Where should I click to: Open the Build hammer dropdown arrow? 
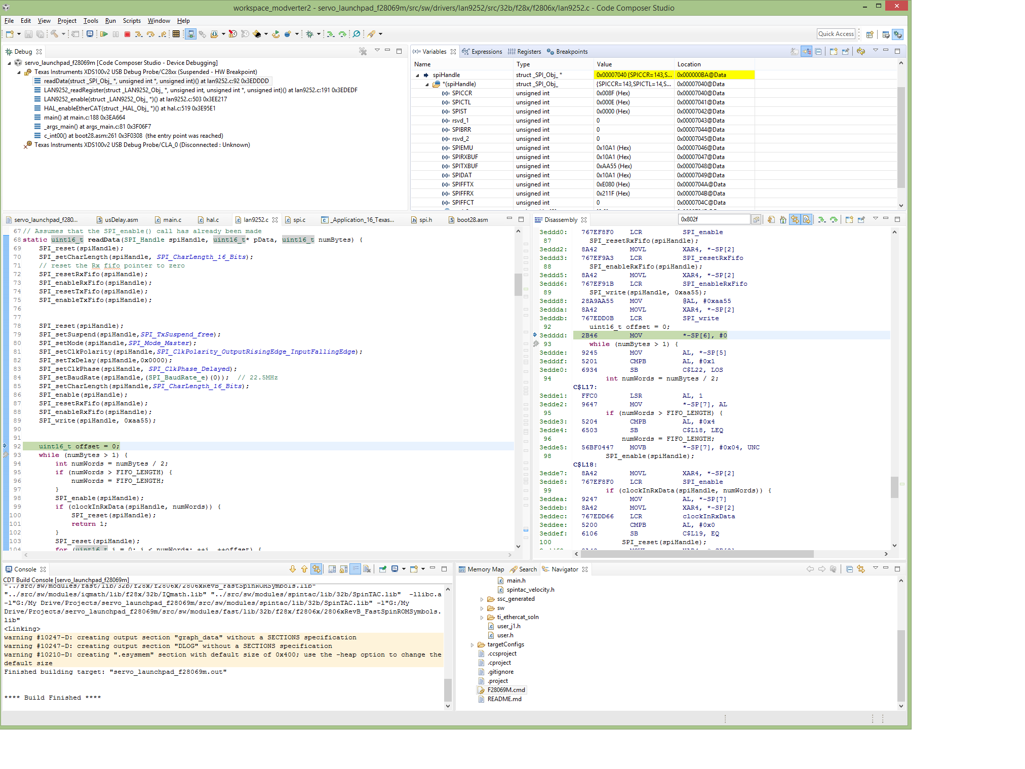click(63, 34)
